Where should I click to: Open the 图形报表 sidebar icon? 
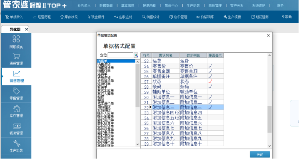point(16,39)
